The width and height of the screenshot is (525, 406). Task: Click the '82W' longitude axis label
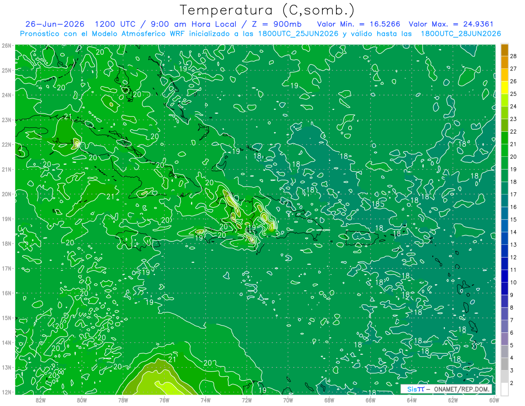pyautogui.click(x=41, y=399)
